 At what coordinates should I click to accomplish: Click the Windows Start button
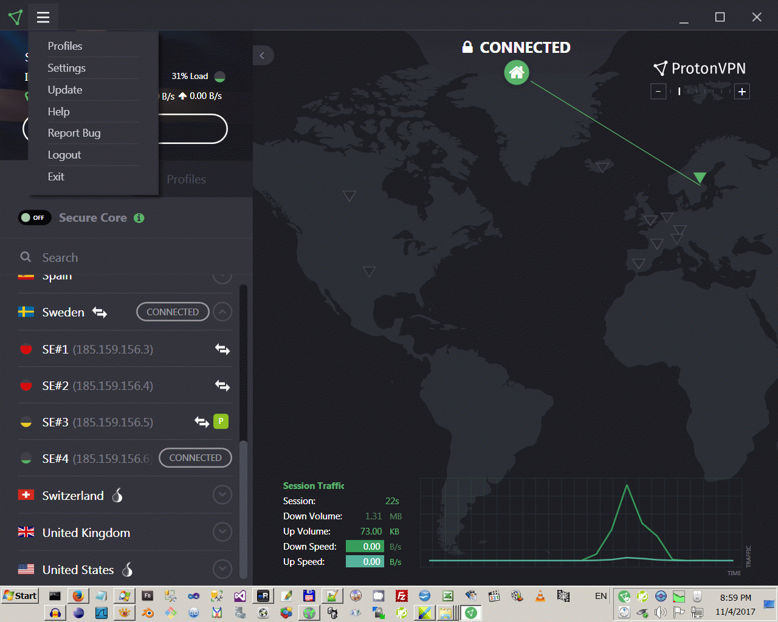20,595
